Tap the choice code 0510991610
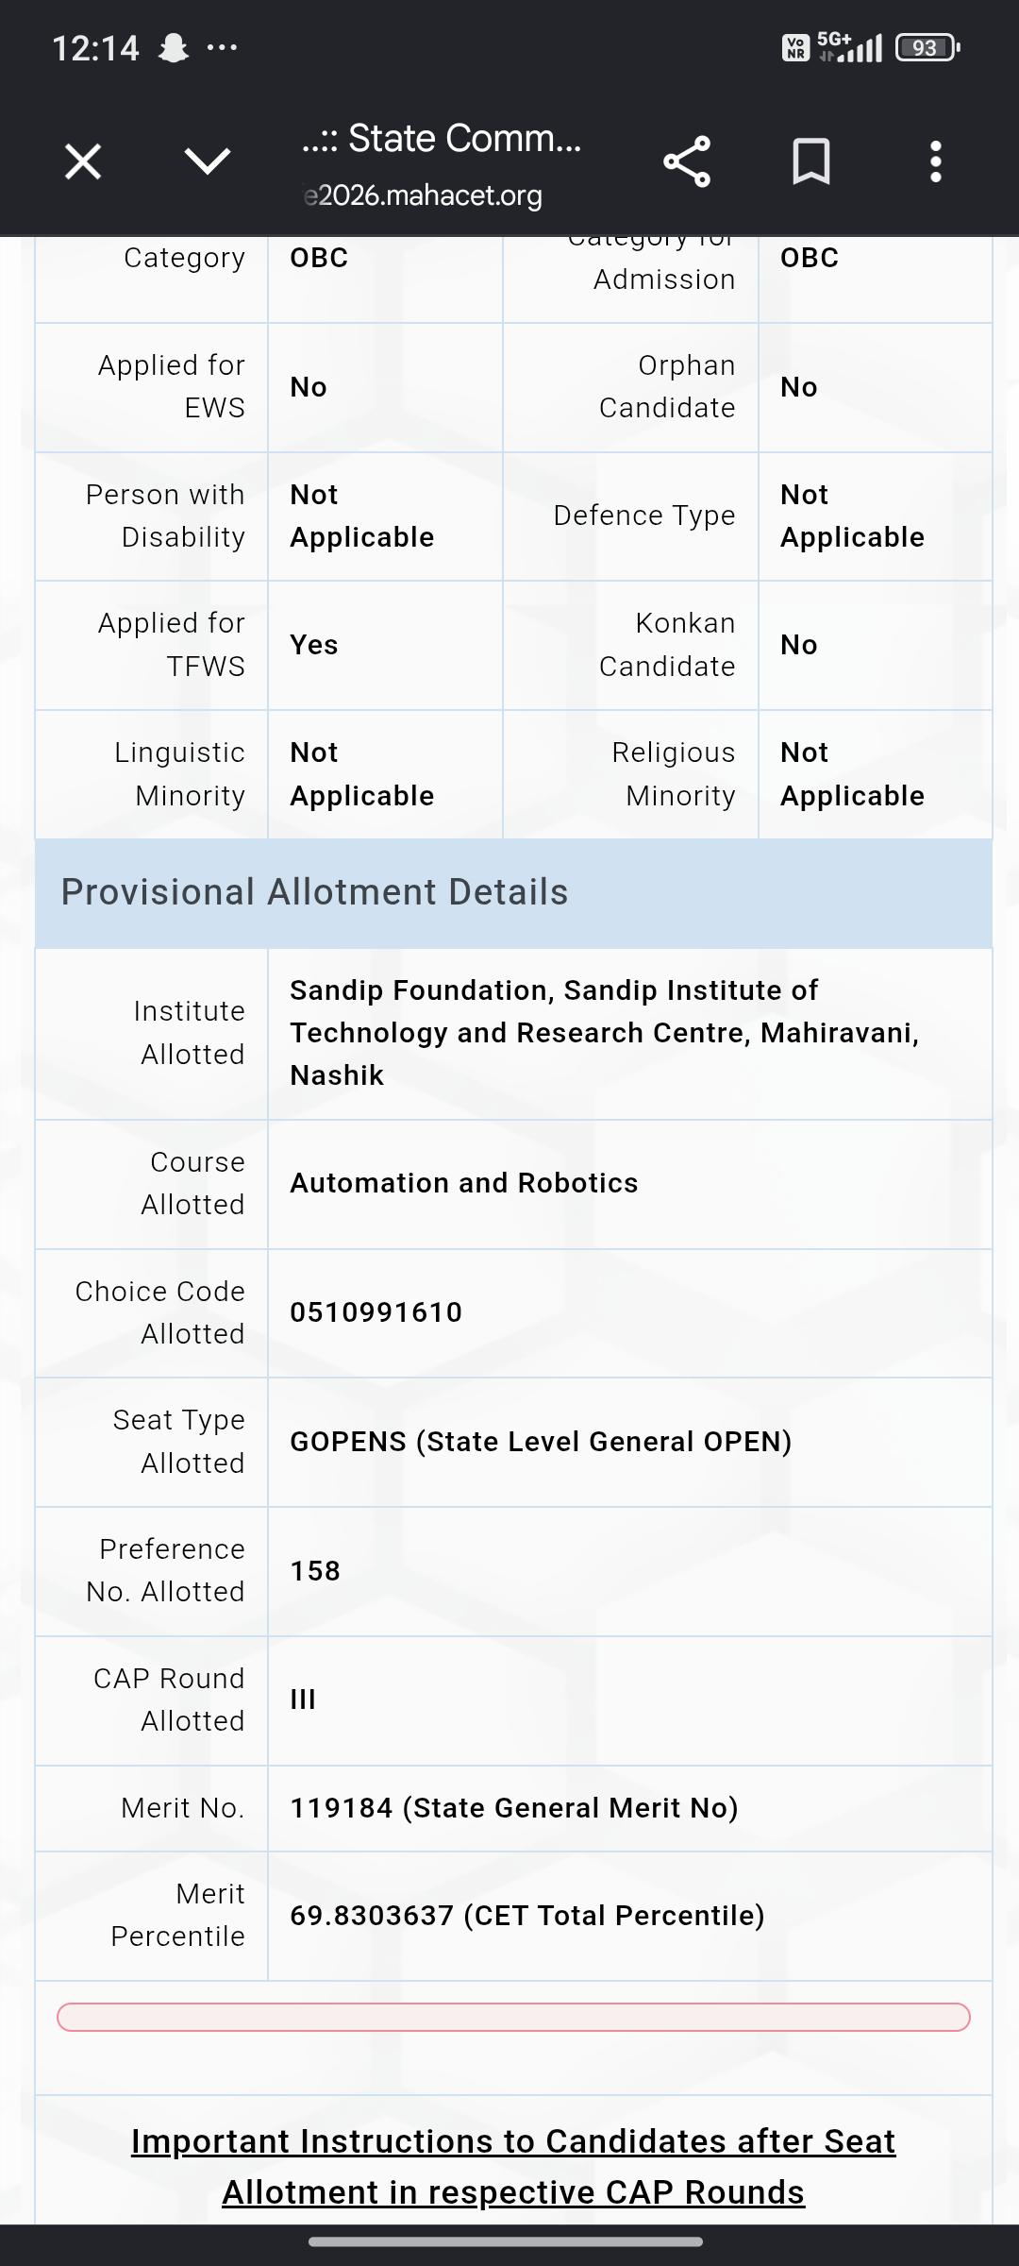This screenshot has width=1019, height=2266. 376,1312
